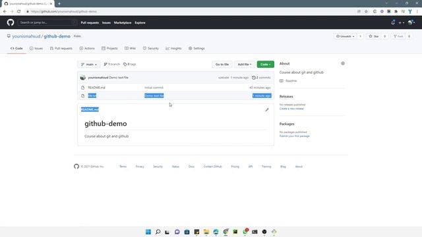Open the Status footer link
The image size is (422, 237).
(175, 167)
